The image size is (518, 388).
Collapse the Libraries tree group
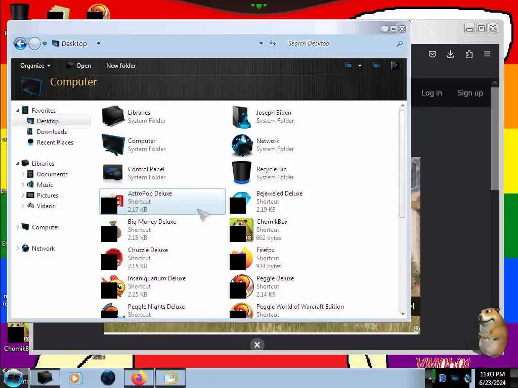point(18,164)
